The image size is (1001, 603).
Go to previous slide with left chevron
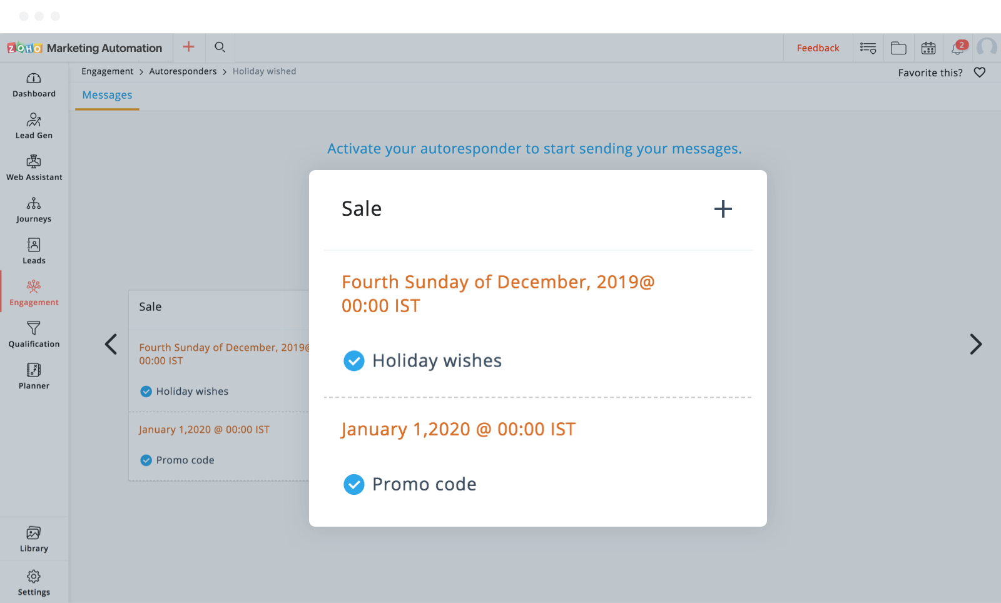pos(111,344)
